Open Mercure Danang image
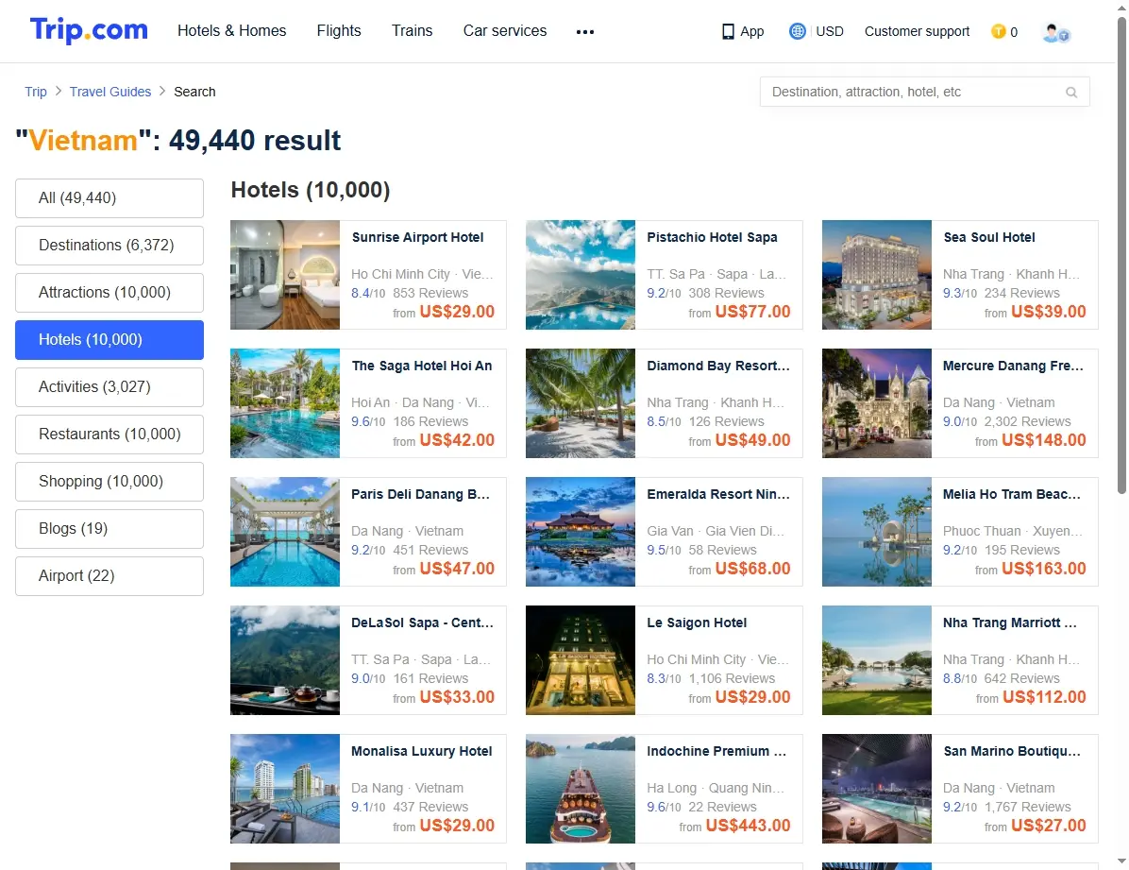 pyautogui.click(x=877, y=403)
